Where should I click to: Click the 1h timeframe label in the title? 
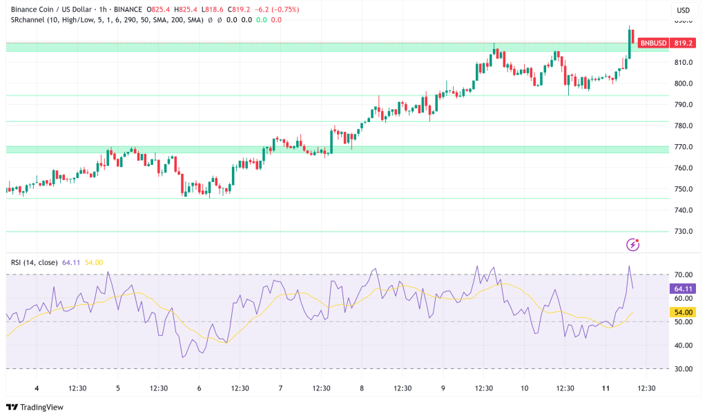pyautogui.click(x=103, y=10)
